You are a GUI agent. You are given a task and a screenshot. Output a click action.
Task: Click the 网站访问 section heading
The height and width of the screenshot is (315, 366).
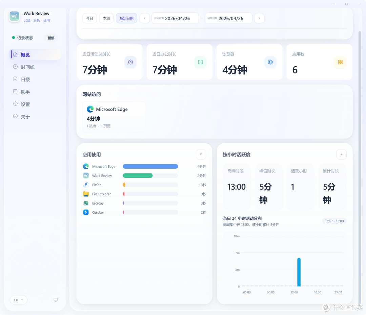pyautogui.click(x=91, y=94)
